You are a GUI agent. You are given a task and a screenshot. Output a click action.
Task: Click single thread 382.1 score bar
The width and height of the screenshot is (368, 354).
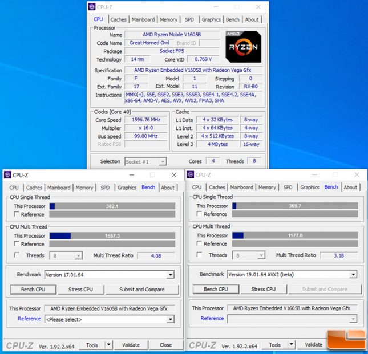coord(112,206)
